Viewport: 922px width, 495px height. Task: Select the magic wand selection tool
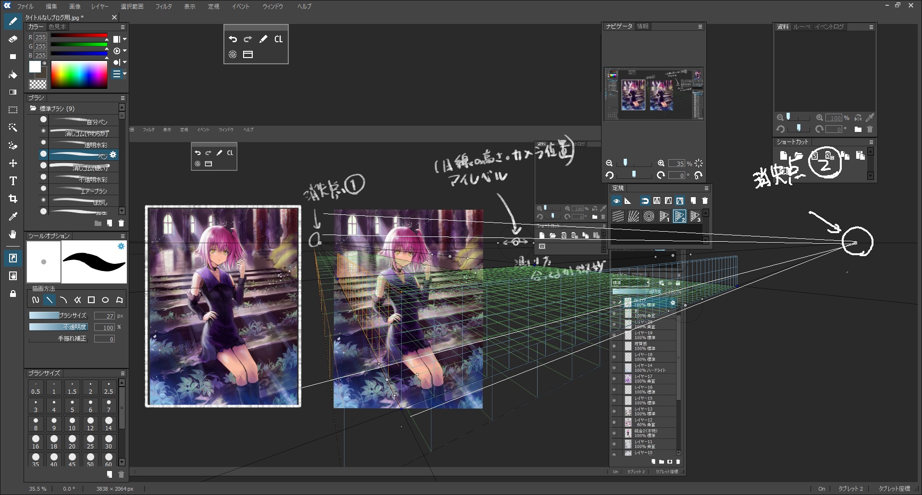(x=13, y=128)
